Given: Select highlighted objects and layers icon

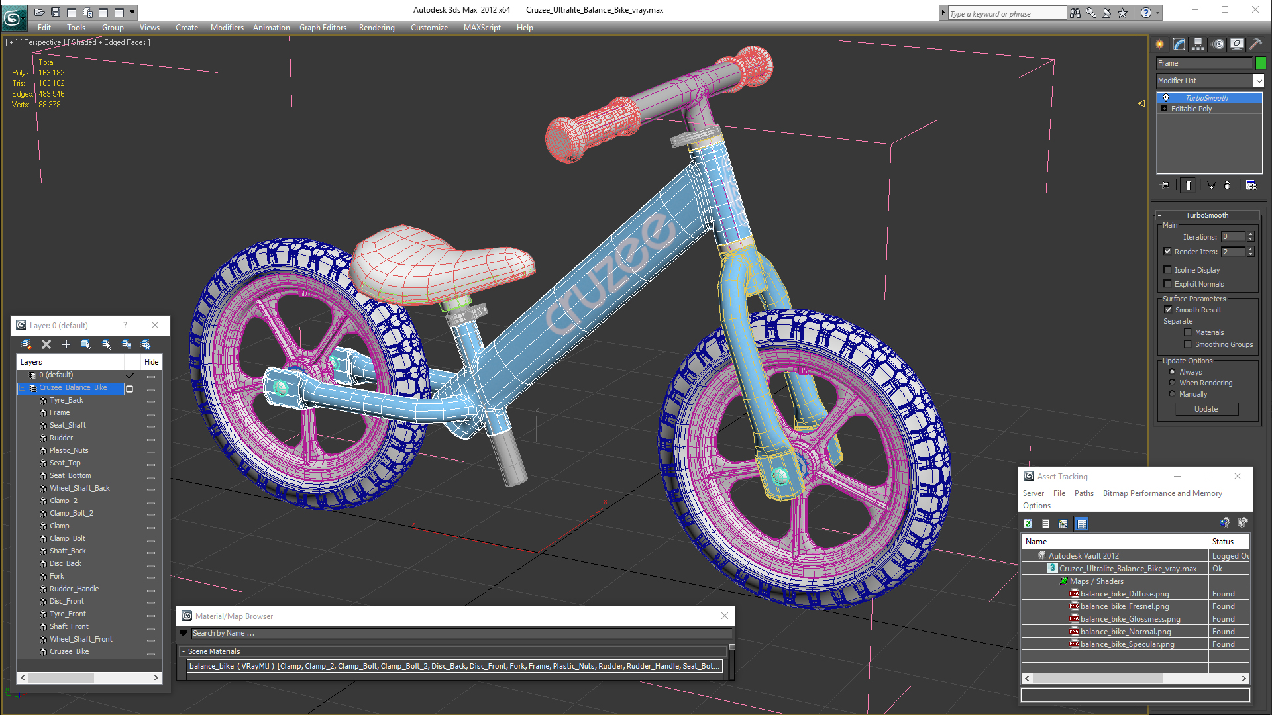Looking at the screenshot, I should (86, 344).
